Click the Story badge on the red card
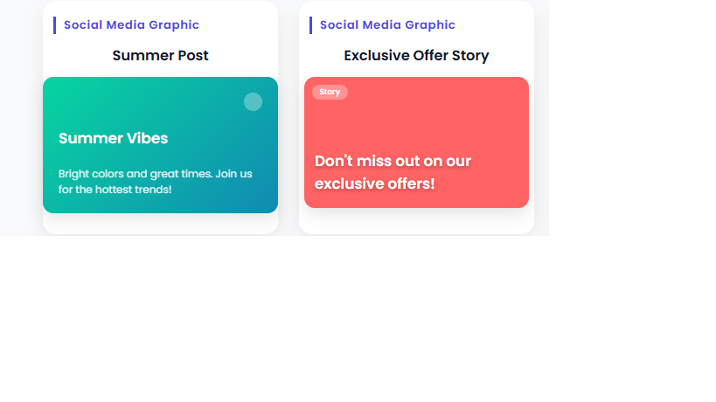This screenshot has width=716, height=402. pos(330,92)
